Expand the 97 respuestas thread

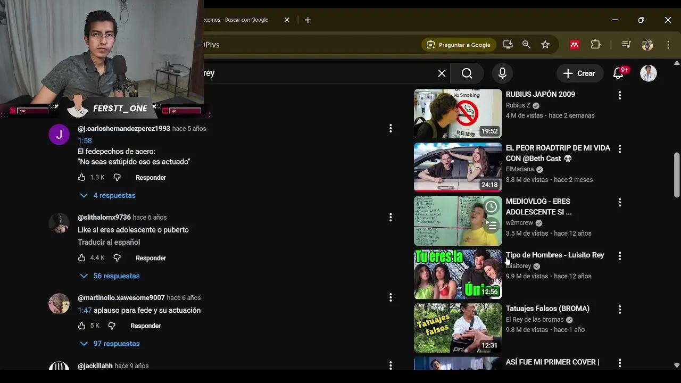point(110,344)
